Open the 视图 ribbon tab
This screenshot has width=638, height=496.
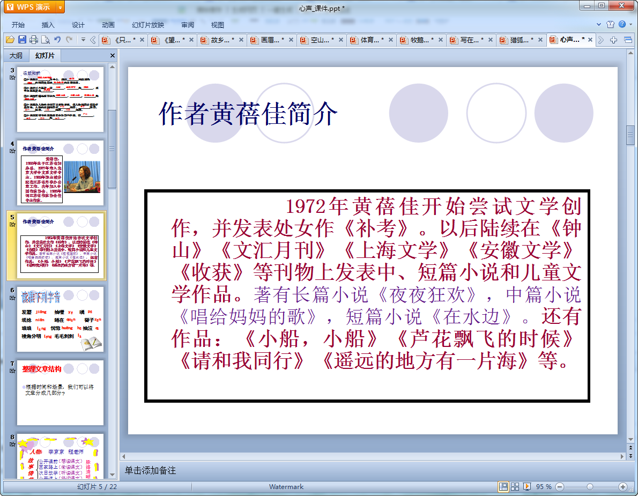coord(218,25)
